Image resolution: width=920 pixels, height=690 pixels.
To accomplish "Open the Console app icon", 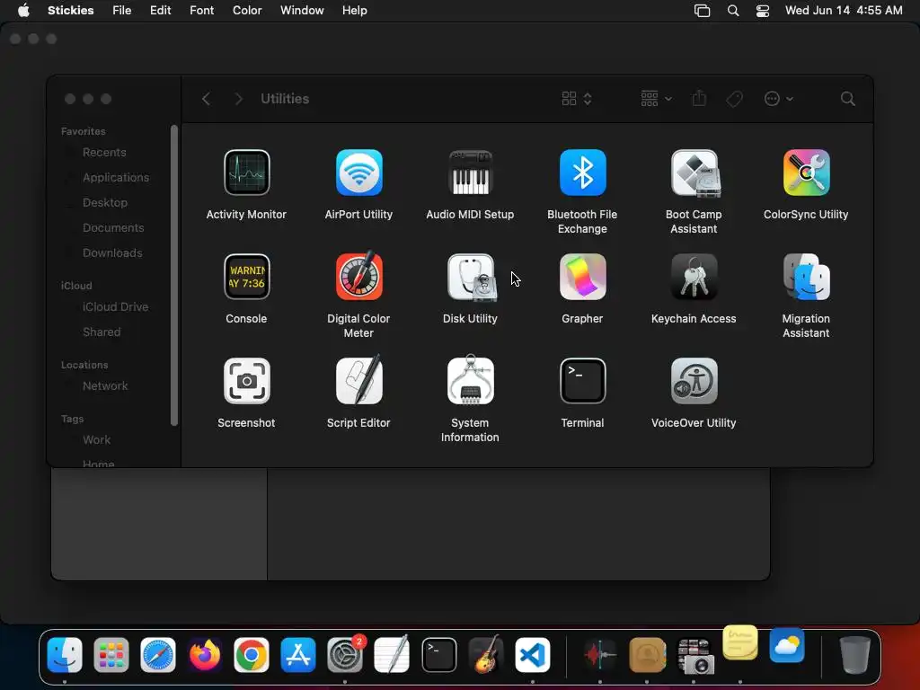I will [x=246, y=277].
